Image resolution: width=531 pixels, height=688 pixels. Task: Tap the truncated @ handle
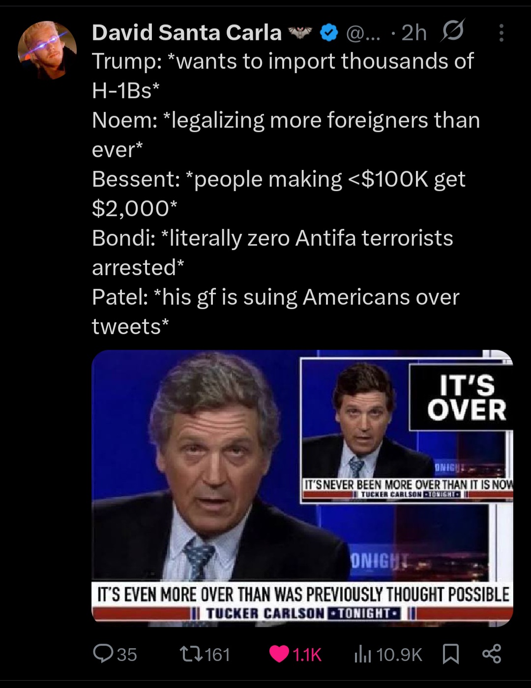(363, 33)
